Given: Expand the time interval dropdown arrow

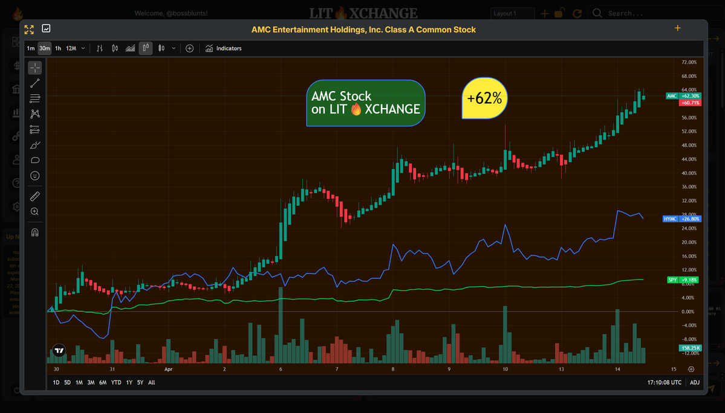Looking at the screenshot, I should click(x=83, y=48).
